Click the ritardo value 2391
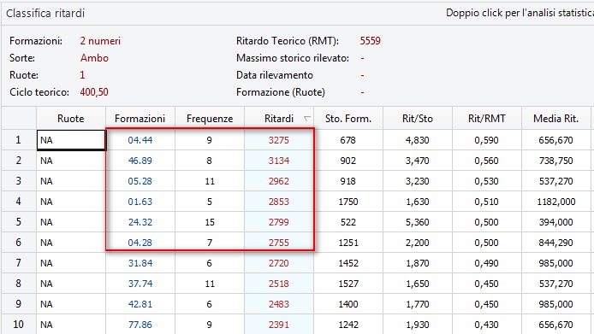 pyautogui.click(x=279, y=324)
